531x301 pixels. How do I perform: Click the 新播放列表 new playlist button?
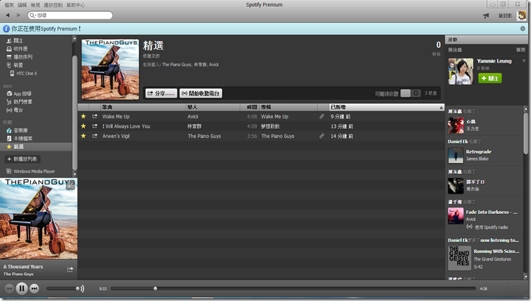tap(22, 159)
